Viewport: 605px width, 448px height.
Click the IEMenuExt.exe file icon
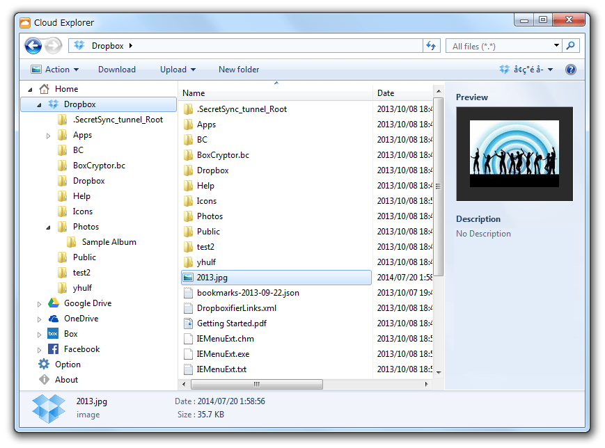pos(188,354)
